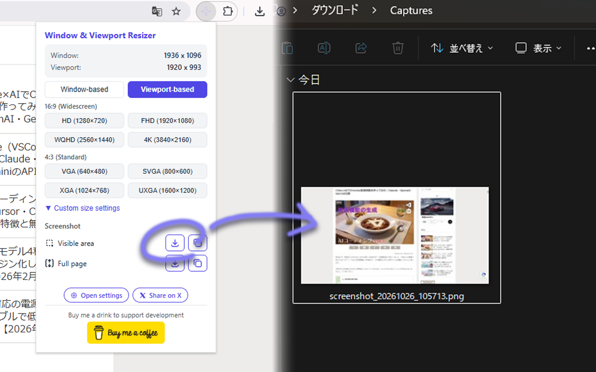Click the Window & Viewport Resizer title
Image resolution: width=596 pixels, height=372 pixels.
[100, 35]
